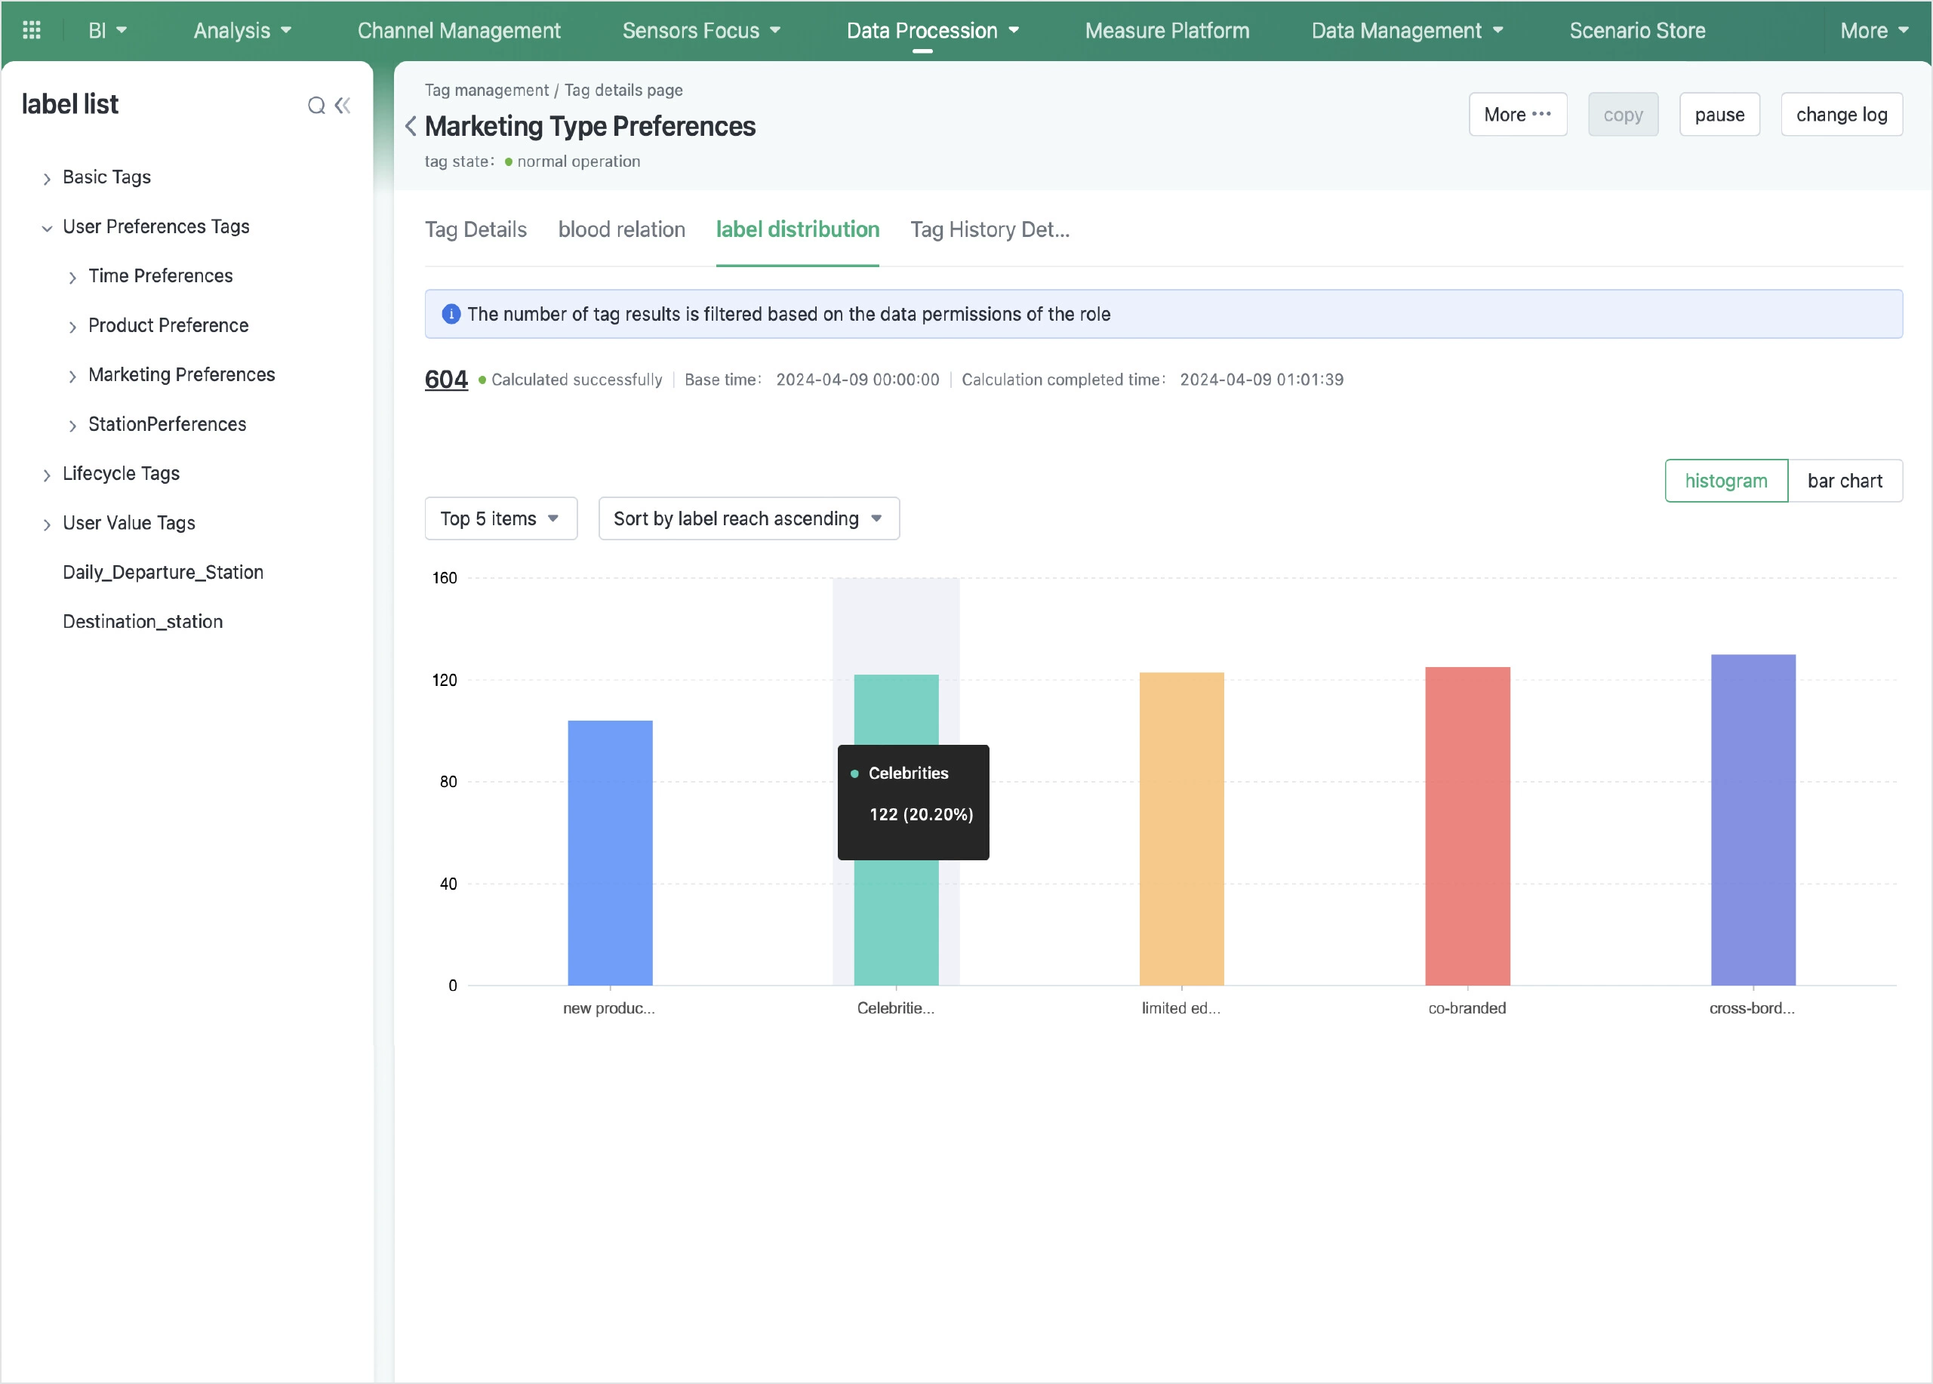1933x1384 pixels.
Task: Switch to the blood relation tab
Action: tap(621, 229)
